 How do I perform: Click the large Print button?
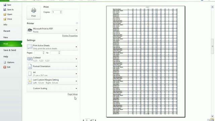[x=34, y=12]
